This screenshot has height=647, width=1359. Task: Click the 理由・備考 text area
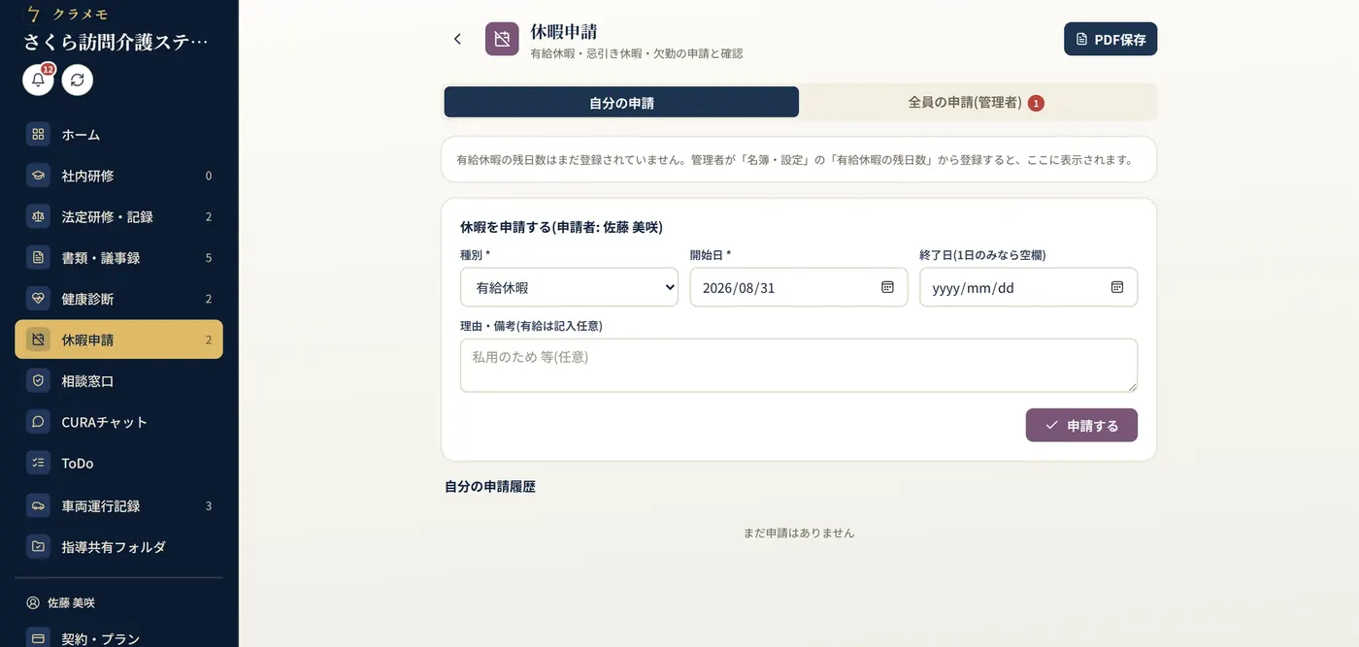tap(799, 366)
